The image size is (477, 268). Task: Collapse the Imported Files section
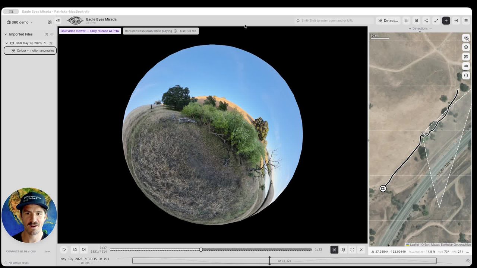(6, 34)
